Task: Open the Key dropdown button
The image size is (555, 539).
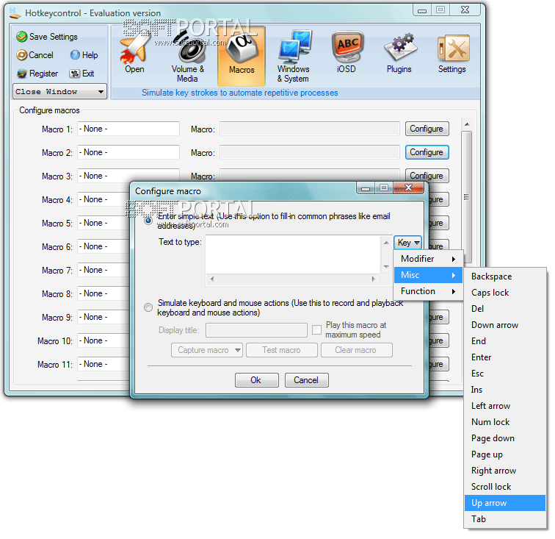Action: [407, 243]
